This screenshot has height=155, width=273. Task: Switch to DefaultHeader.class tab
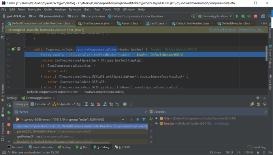235,23
